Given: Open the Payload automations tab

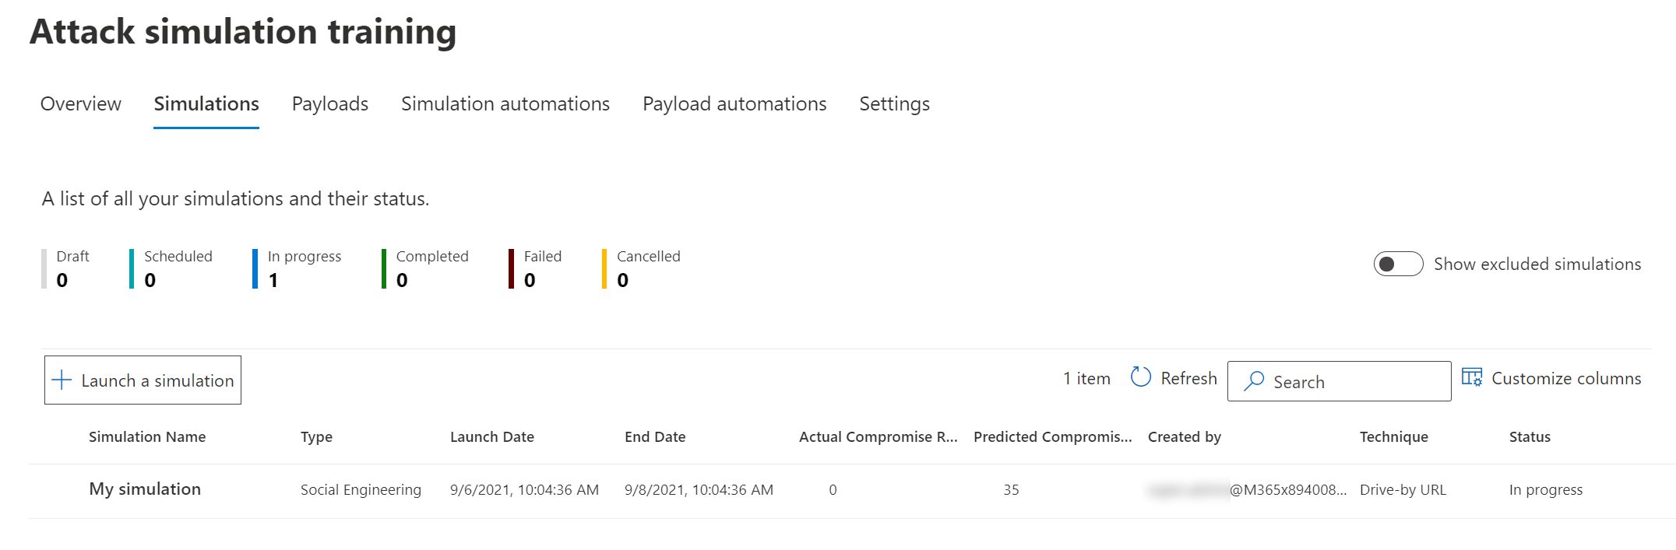Looking at the screenshot, I should point(734,104).
